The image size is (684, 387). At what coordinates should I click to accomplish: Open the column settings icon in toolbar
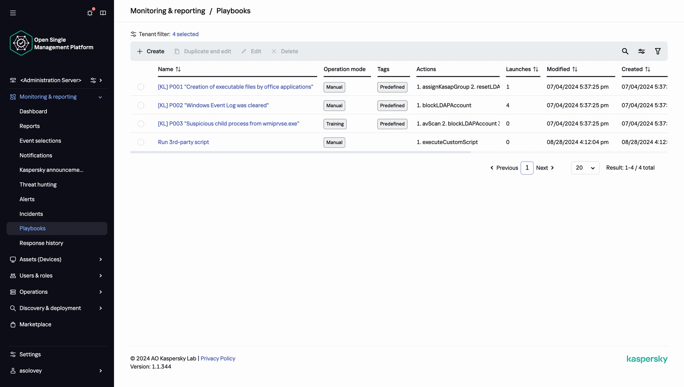click(x=641, y=51)
